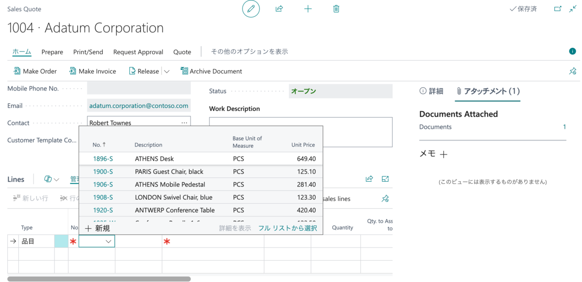Click the ellipsis beside Robert Townes contact
Viewport: 582px width, 282px height.
[x=184, y=123]
